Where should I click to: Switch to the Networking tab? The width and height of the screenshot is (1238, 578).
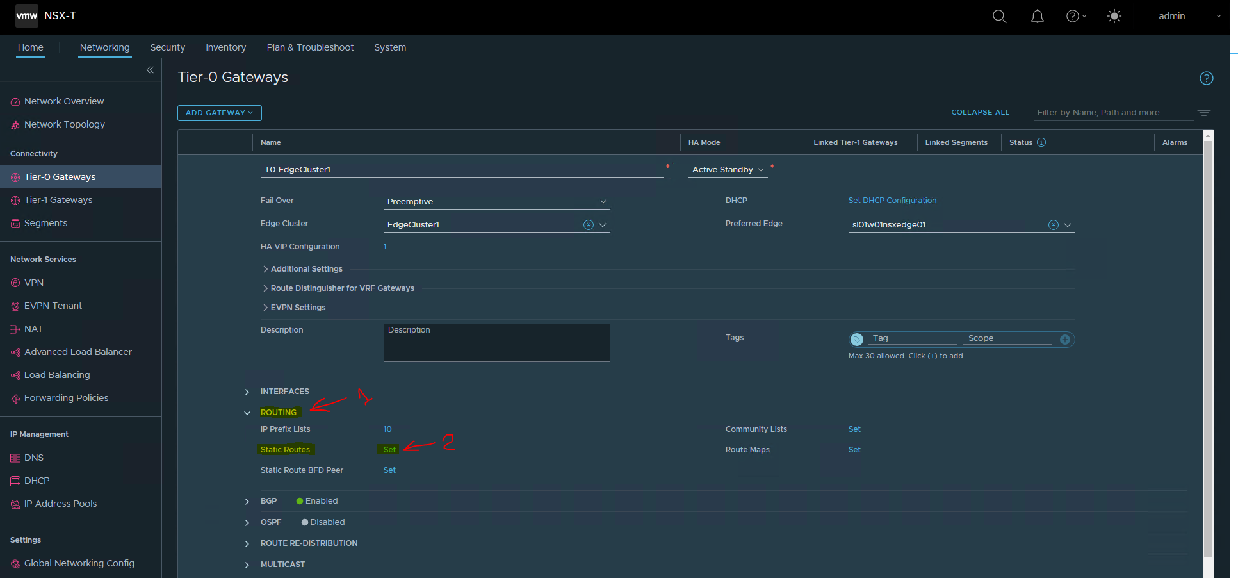tap(105, 47)
